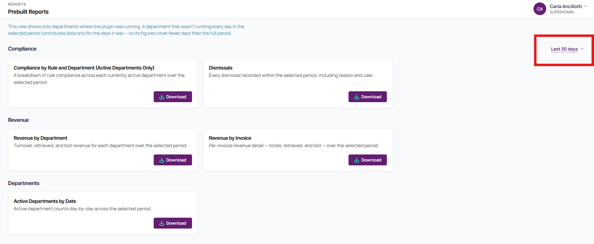Download Active Departments by Date report
Viewport: 594px width, 244px height.
pyautogui.click(x=173, y=223)
